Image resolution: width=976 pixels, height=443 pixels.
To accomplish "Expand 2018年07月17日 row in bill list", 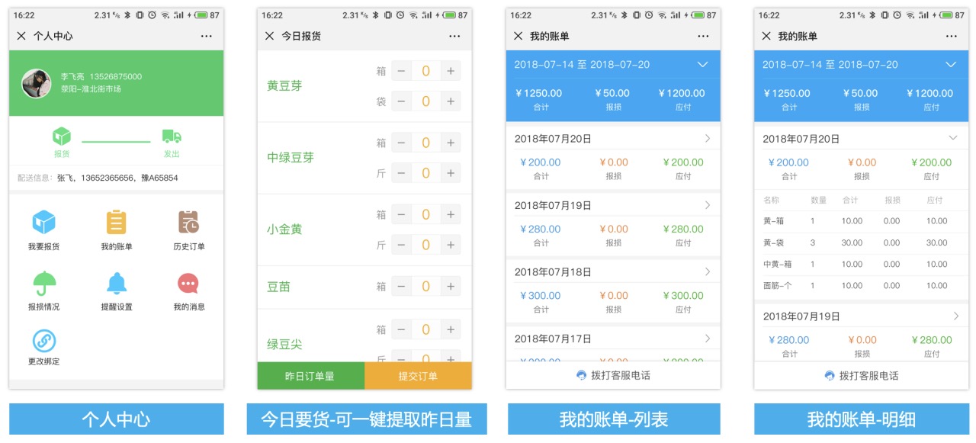I will 613,339.
